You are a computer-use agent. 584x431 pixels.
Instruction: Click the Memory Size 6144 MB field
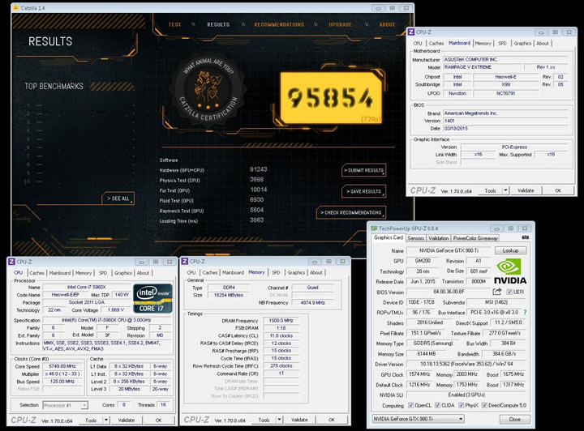click(426, 354)
